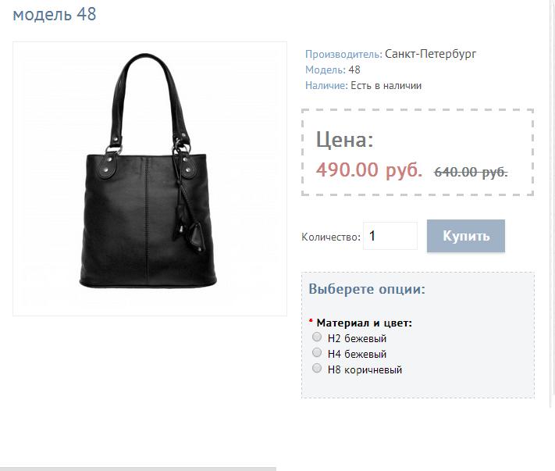Click the Купить button
The height and width of the screenshot is (471, 555).
click(466, 236)
